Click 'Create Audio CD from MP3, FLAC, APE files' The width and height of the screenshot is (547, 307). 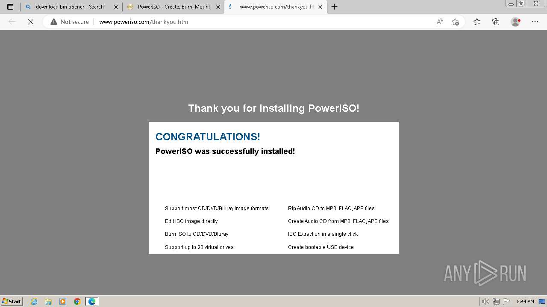coord(338,221)
